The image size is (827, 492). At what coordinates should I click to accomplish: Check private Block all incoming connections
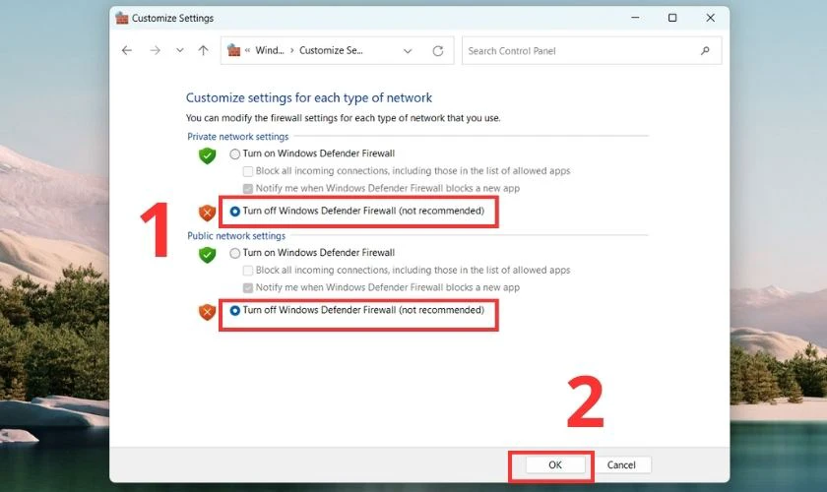click(x=248, y=171)
